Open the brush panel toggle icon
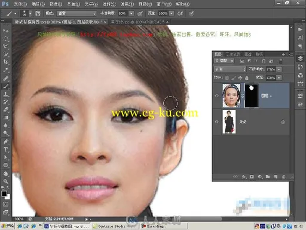 tap(38, 13)
